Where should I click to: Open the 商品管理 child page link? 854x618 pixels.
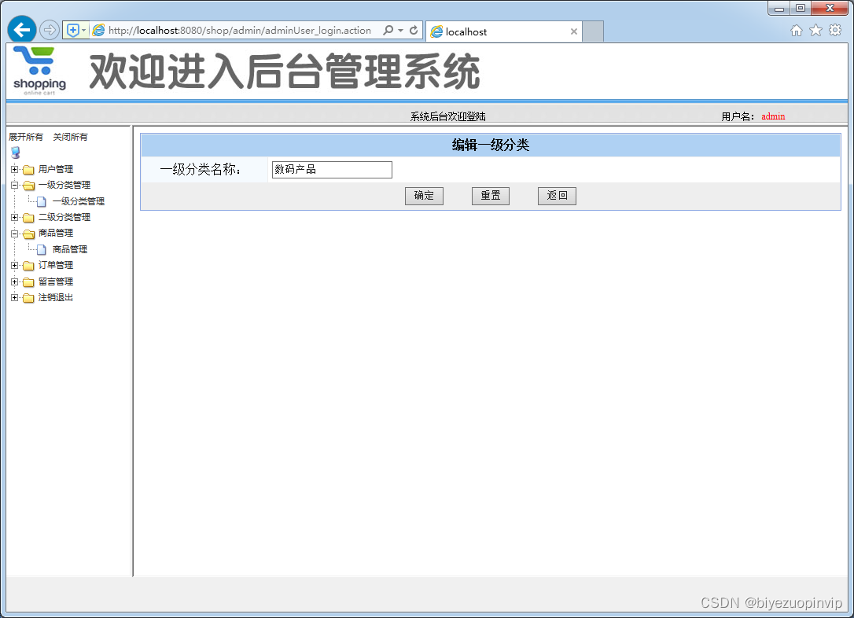pyautogui.click(x=70, y=249)
